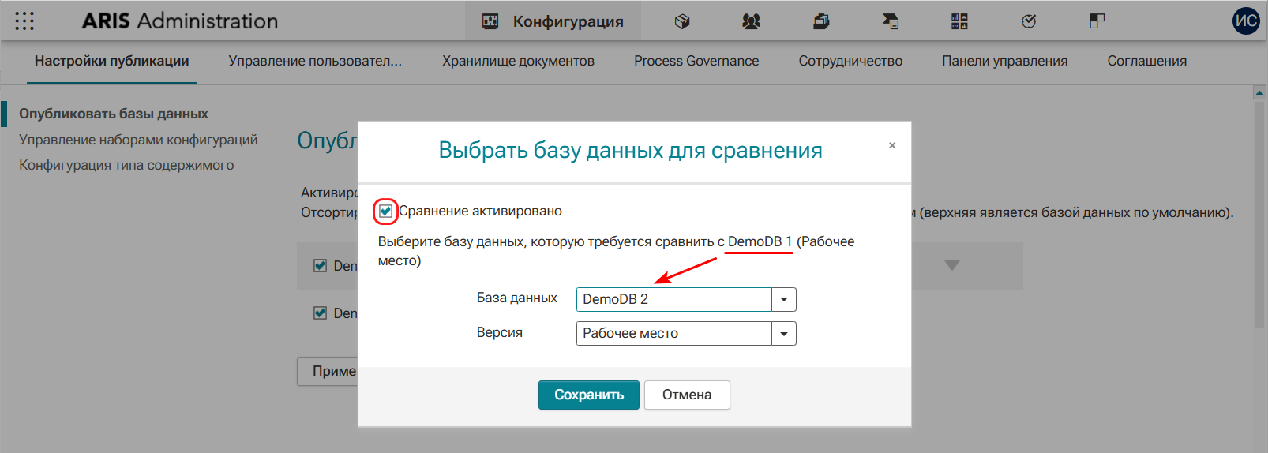This screenshot has width=1268, height=453.
Task: Open Панели управления tab
Action: (x=1004, y=62)
